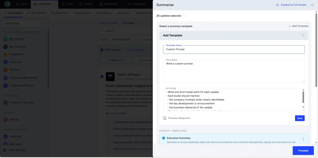Close the Add Template panel
Image resolution: width=318 pixels, height=158 pixels.
tap(303, 35)
